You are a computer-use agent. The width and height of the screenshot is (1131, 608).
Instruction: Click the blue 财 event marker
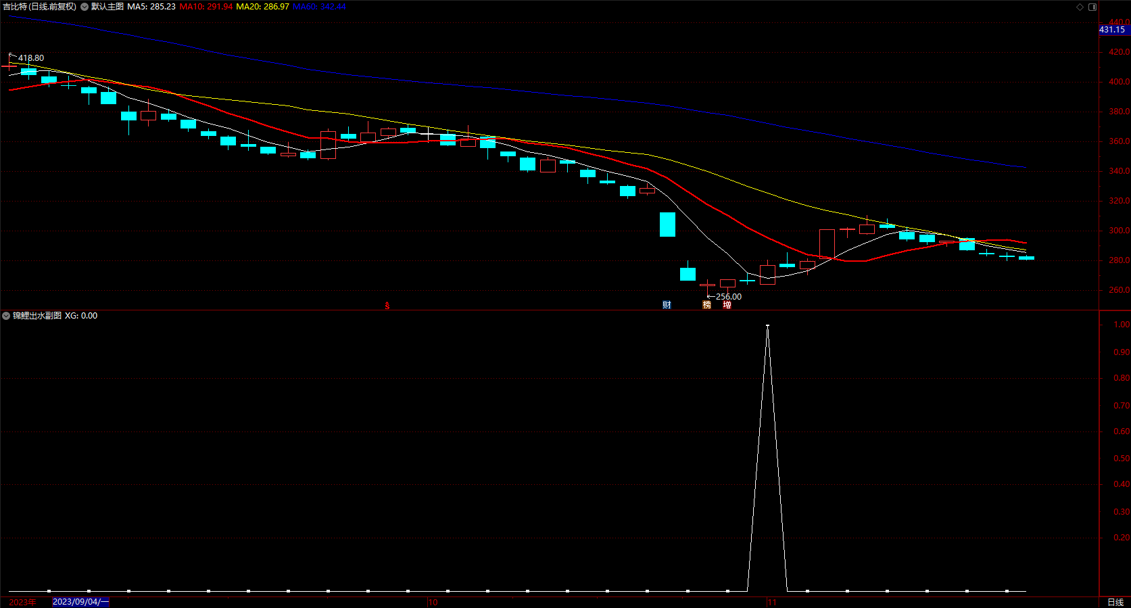pyautogui.click(x=667, y=305)
